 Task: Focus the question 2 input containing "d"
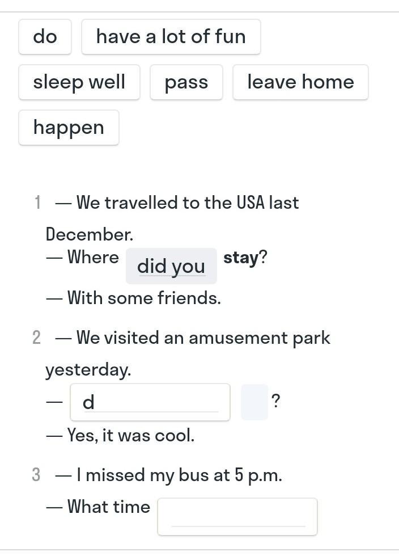(150, 402)
